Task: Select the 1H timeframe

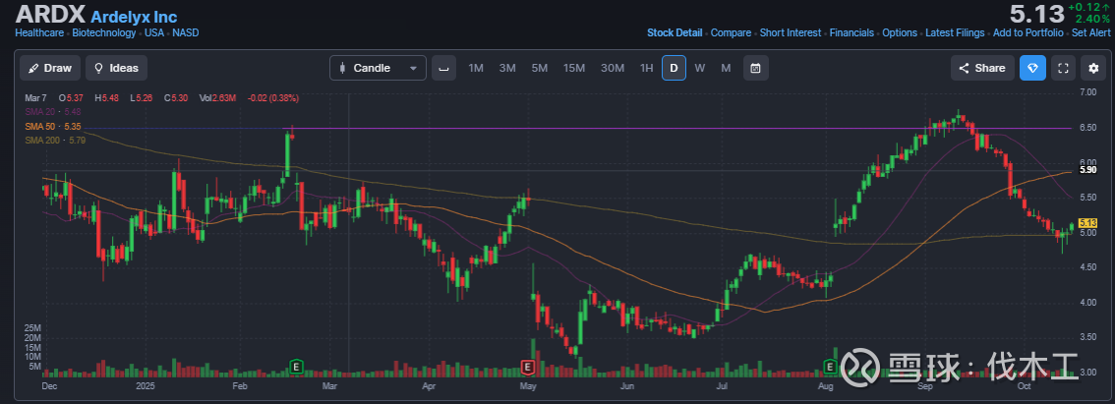Action: pos(646,68)
